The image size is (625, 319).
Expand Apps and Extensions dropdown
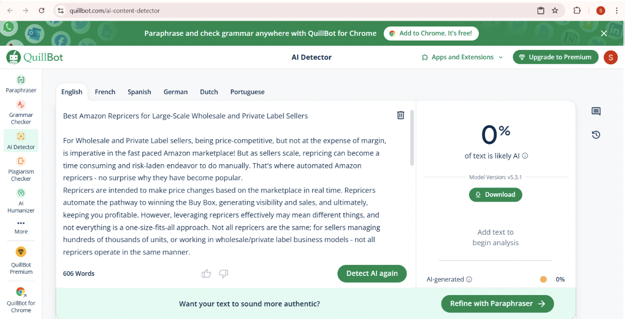pos(462,57)
